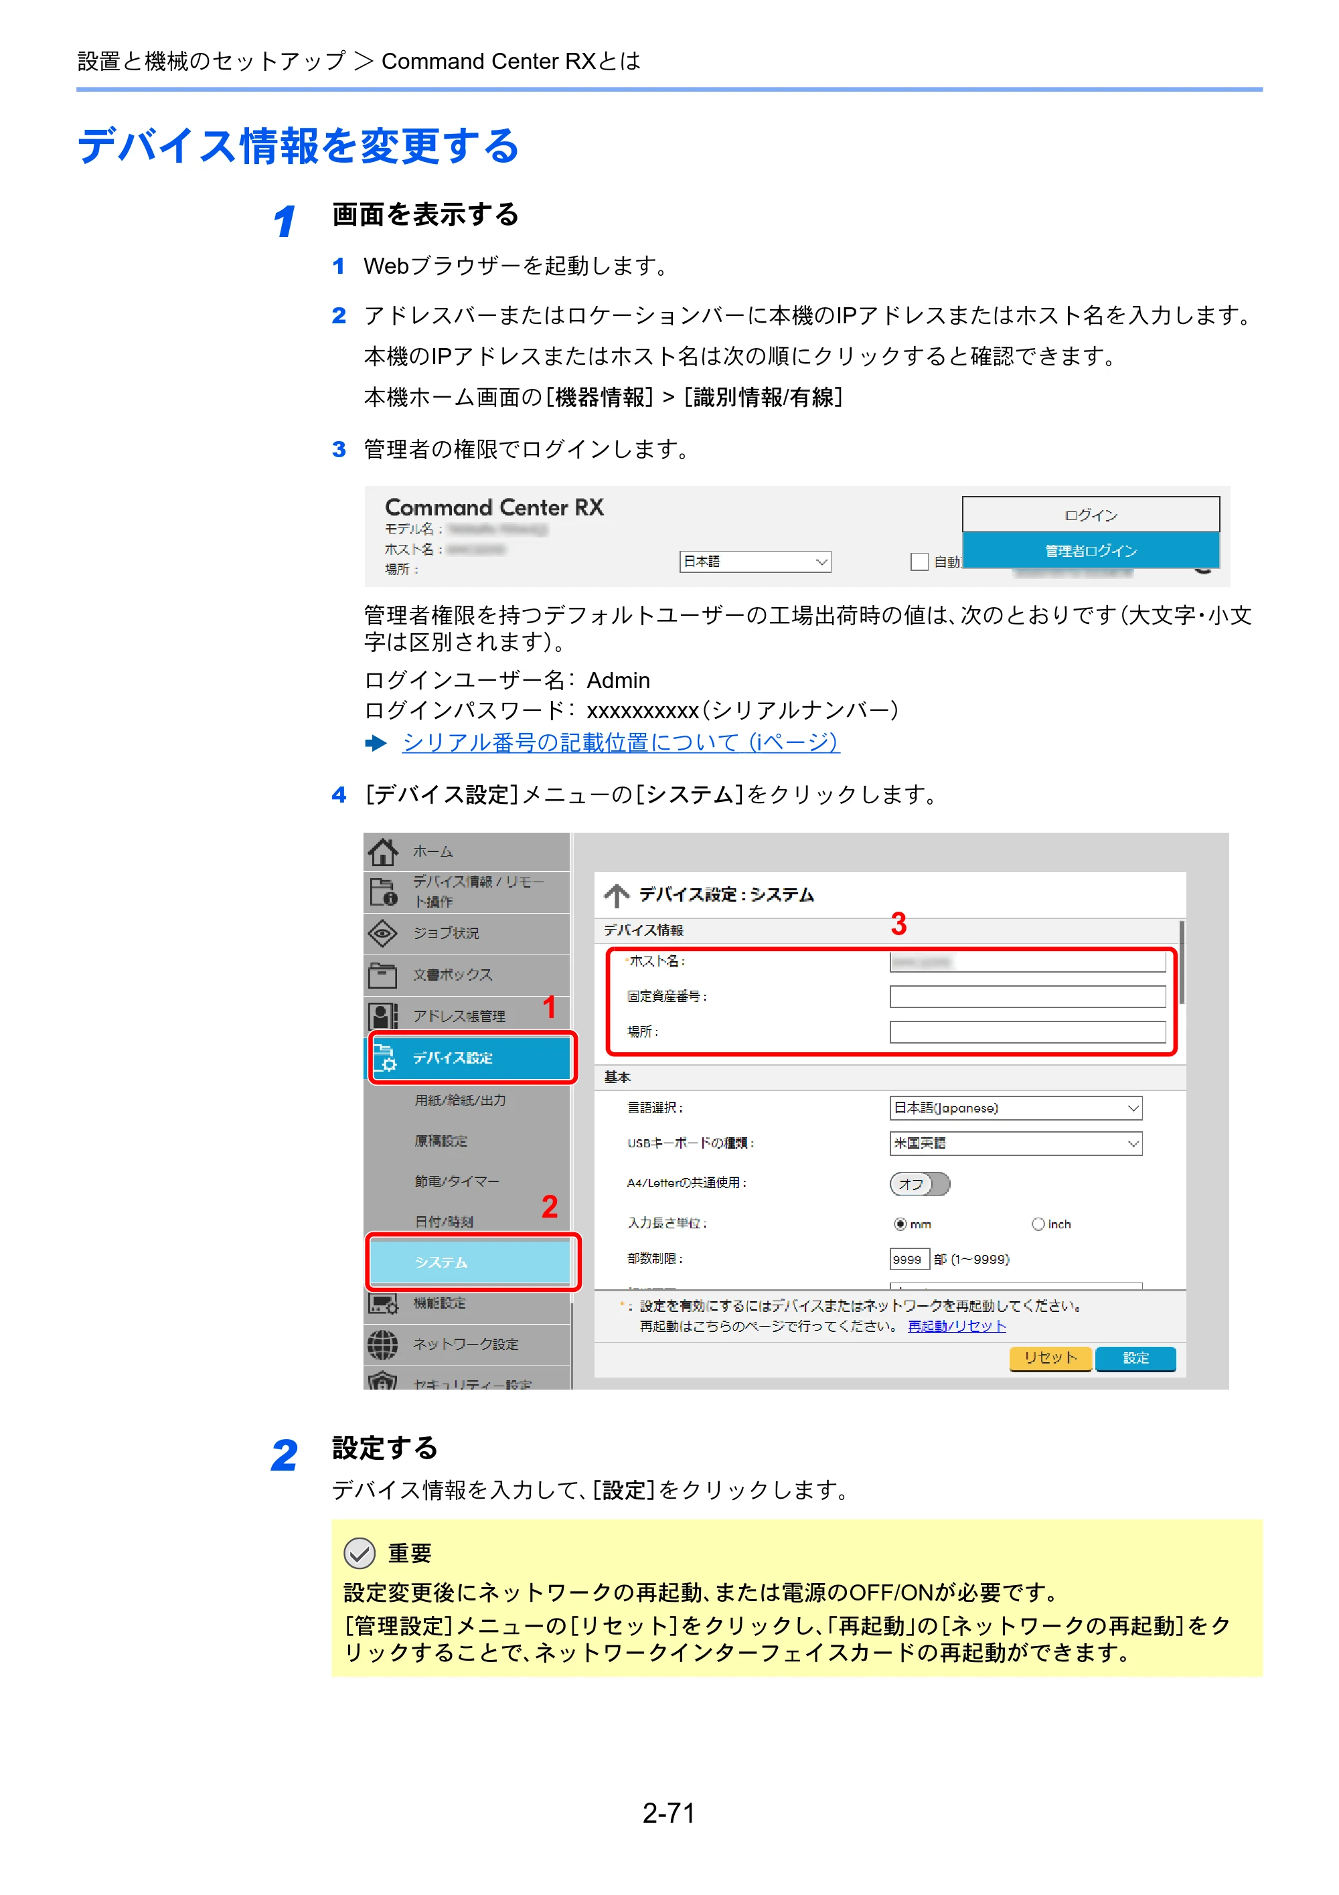1339x1895 pixels.
Task: Click the 機能設定 sidebar label
Action: (440, 1303)
